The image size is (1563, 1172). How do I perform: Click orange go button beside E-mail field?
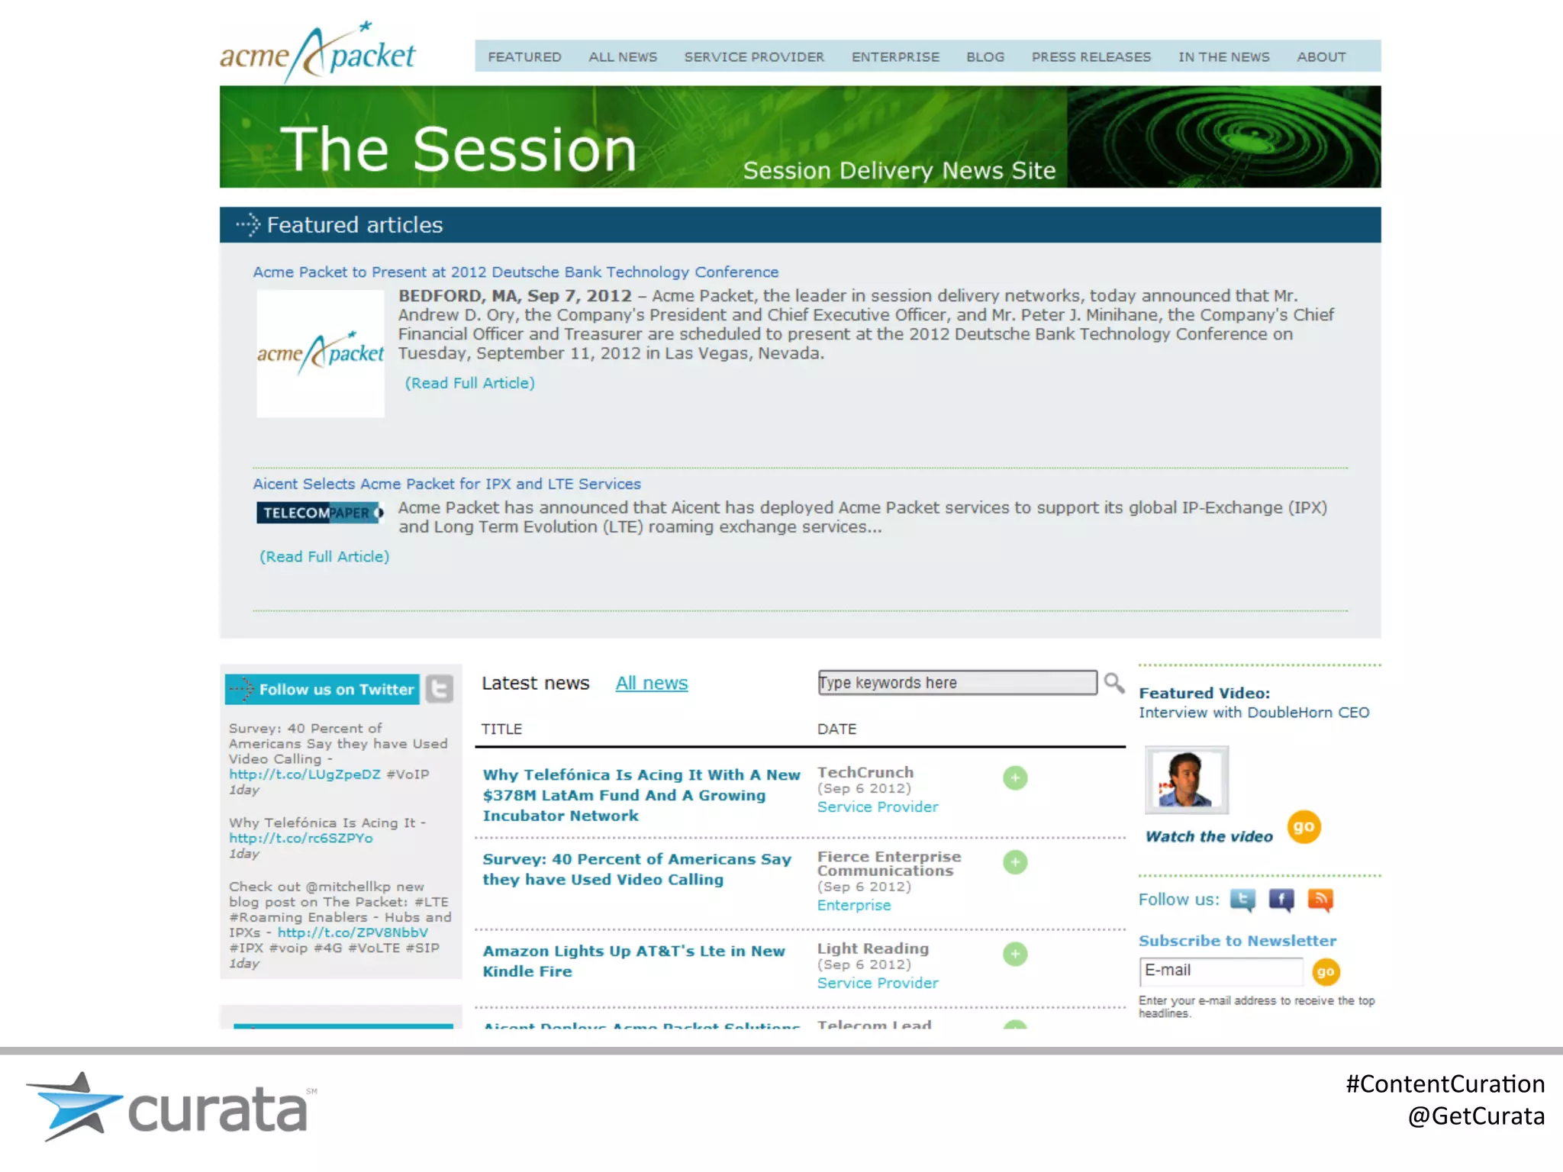point(1326,972)
